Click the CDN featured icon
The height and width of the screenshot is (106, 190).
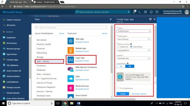71,78
